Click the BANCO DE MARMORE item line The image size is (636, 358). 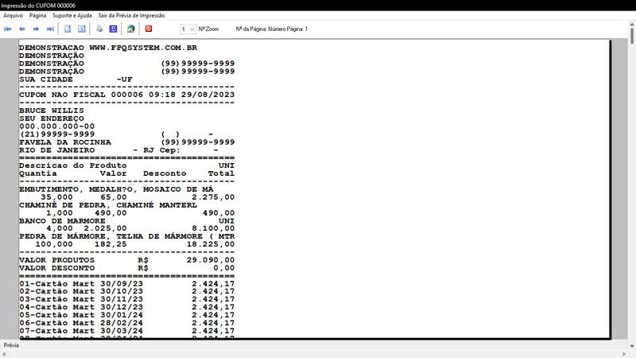[127, 221]
